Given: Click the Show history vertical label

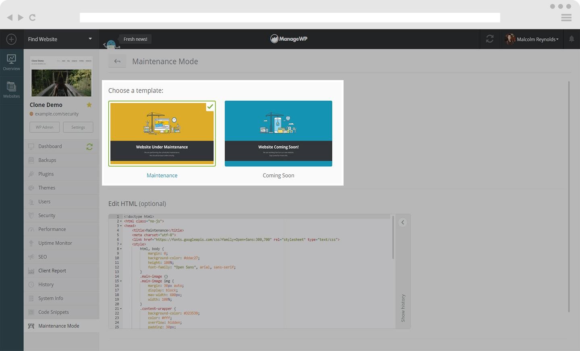Looking at the screenshot, I should click(403, 308).
